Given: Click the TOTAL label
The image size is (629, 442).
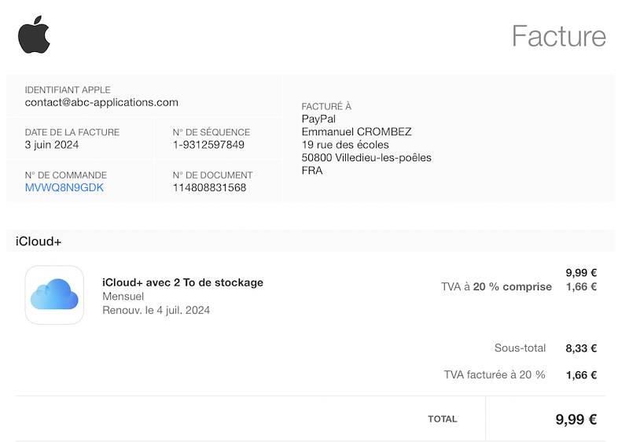Looking at the screenshot, I should pyautogui.click(x=443, y=419).
